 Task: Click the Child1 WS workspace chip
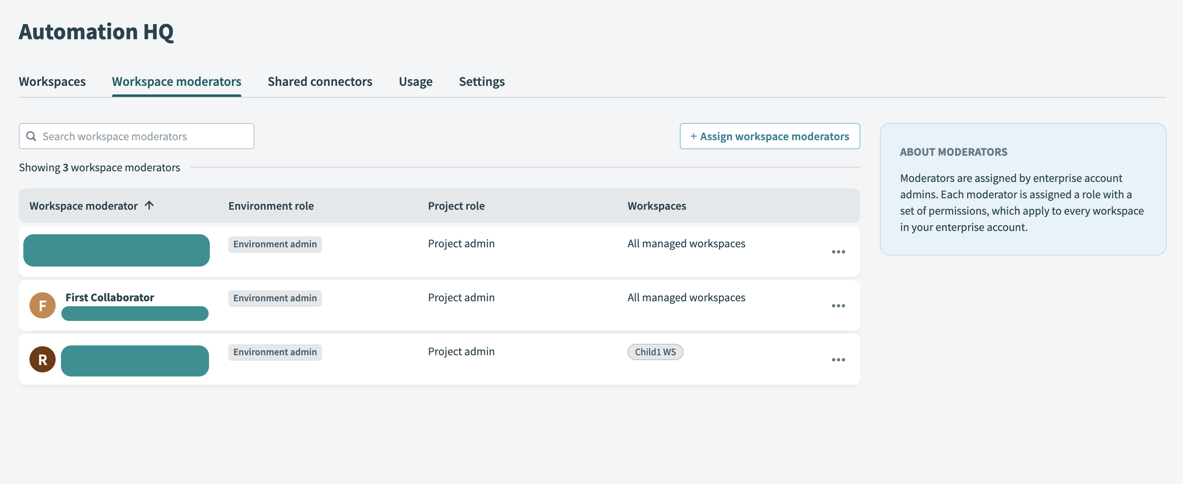[x=655, y=352]
